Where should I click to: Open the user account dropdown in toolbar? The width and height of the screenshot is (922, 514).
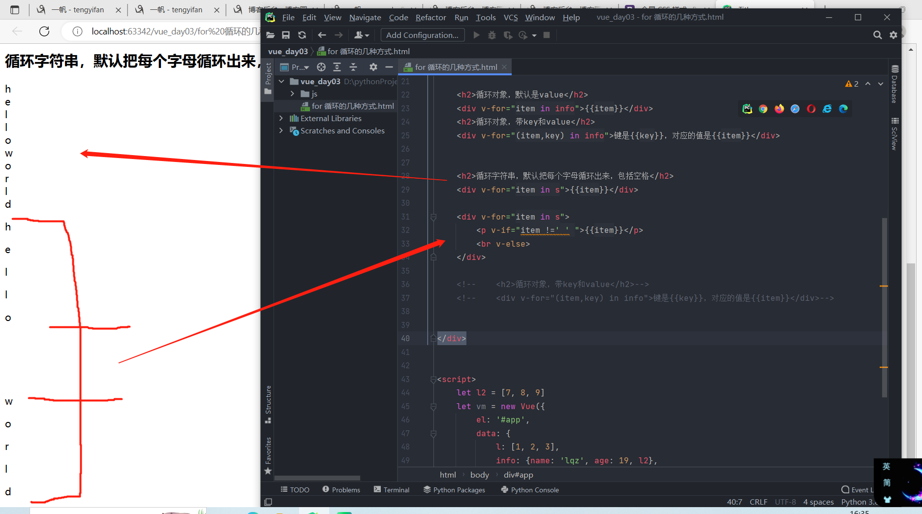[362, 35]
